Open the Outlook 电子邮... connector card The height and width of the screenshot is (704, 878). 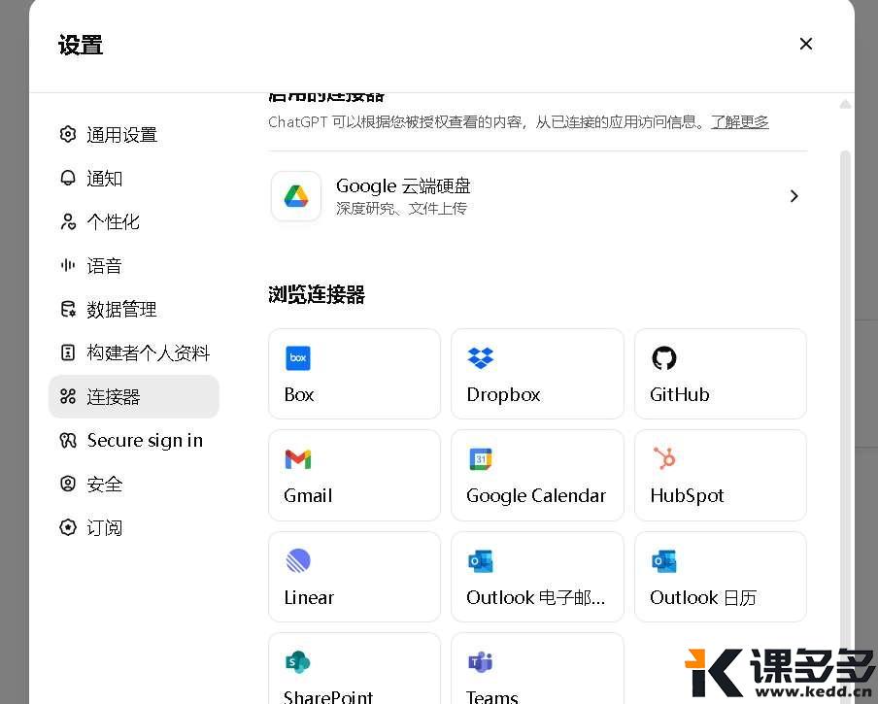pyautogui.click(x=537, y=577)
